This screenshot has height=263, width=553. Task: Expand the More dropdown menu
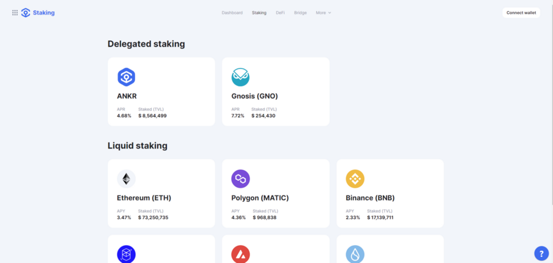coord(323,13)
